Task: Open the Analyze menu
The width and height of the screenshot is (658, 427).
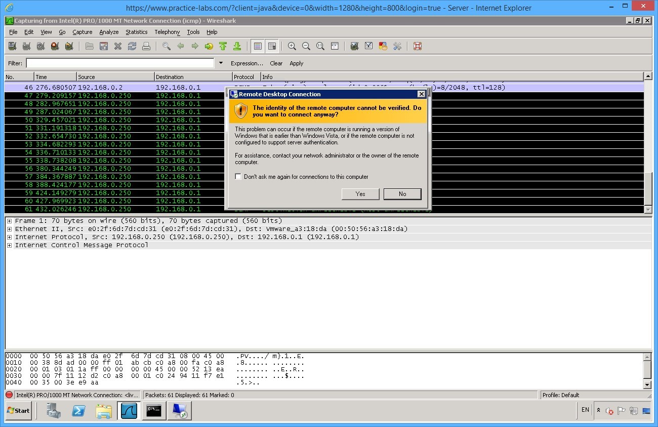Action: pos(109,32)
